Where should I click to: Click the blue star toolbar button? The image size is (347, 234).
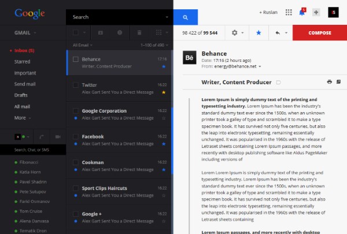(259, 33)
